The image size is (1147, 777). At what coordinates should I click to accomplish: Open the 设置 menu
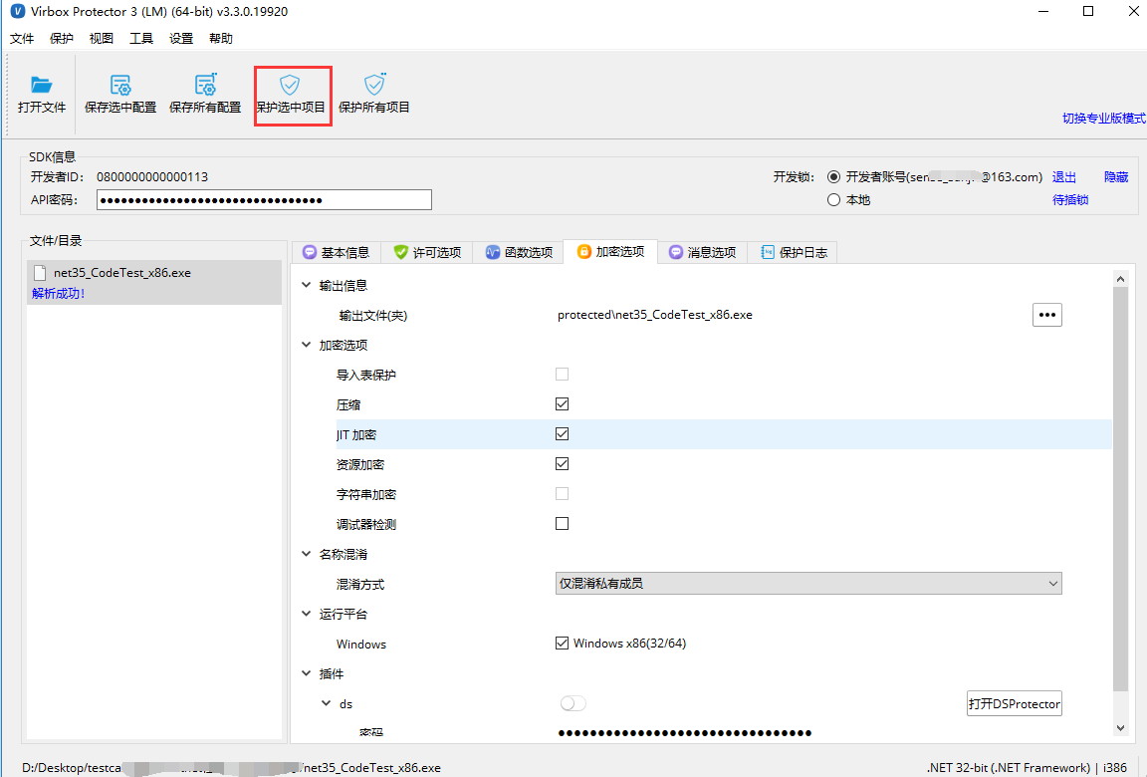181,38
